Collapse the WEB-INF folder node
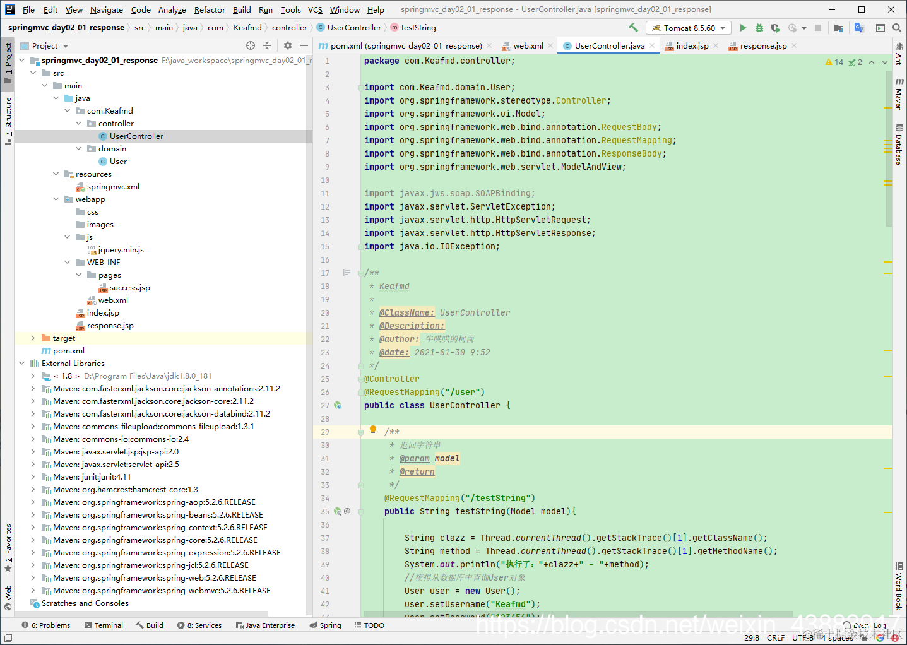 click(68, 263)
